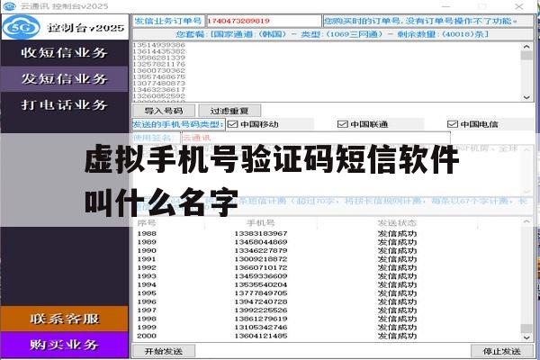Click 发送状态 column header
Screen dimensions: 540x360
coord(397,223)
